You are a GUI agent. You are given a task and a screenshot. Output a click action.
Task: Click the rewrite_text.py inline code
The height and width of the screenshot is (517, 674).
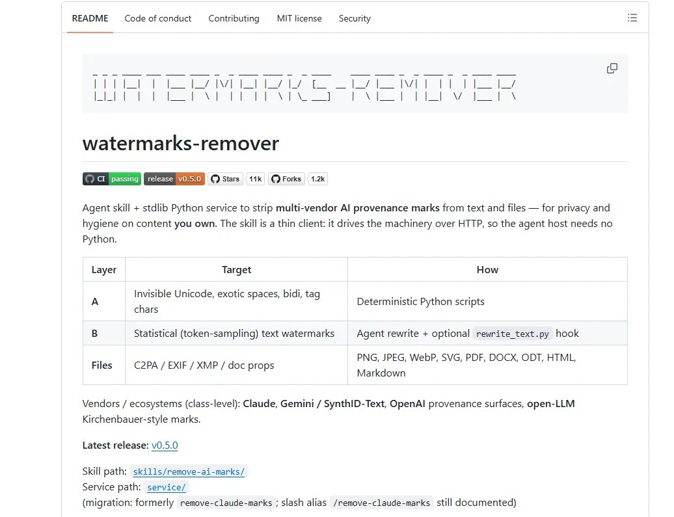[513, 334]
